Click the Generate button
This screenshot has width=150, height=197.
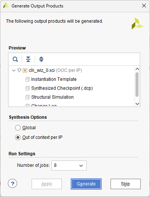point(86,184)
